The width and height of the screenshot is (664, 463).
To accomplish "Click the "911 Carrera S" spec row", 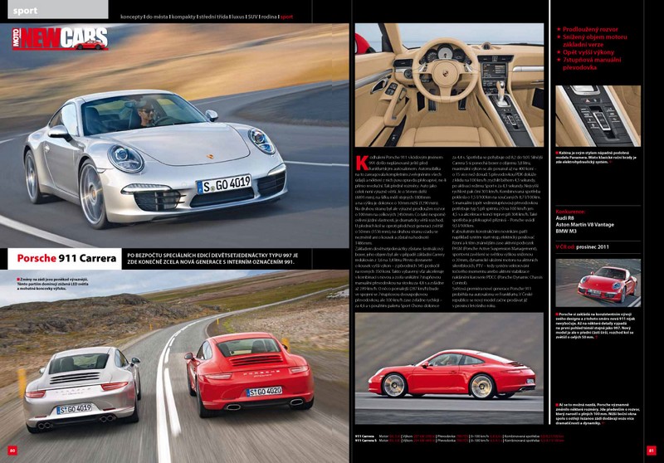I will pyautogui.click(x=460, y=441).
